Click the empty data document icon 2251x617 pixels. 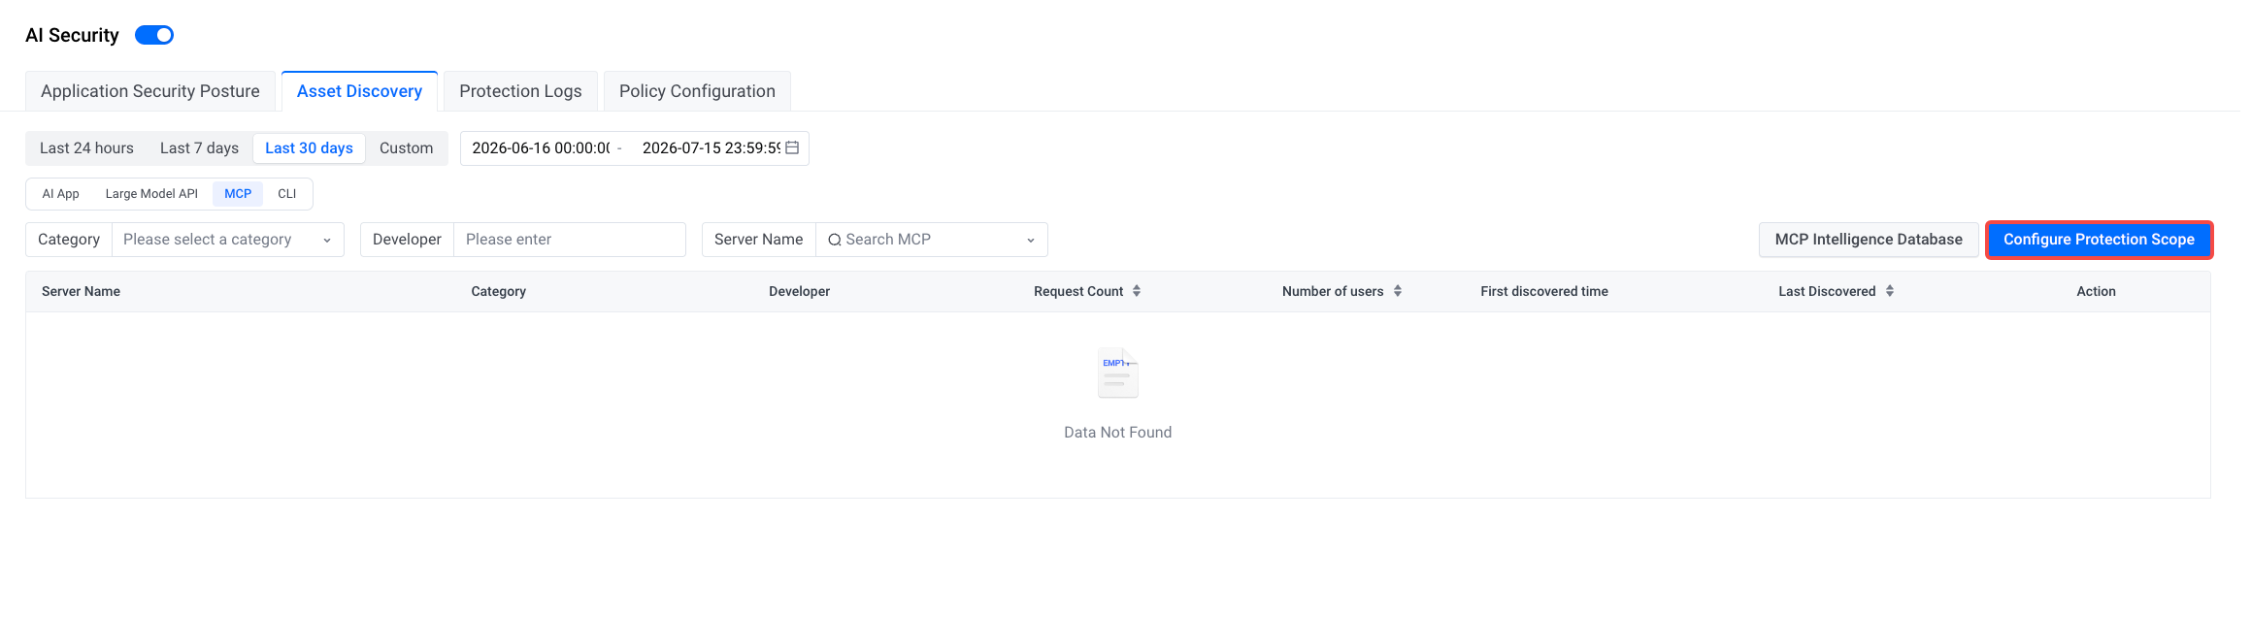[x=1117, y=373]
